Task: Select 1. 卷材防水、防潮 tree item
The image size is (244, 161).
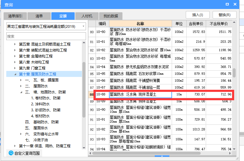Action: pos(46,98)
